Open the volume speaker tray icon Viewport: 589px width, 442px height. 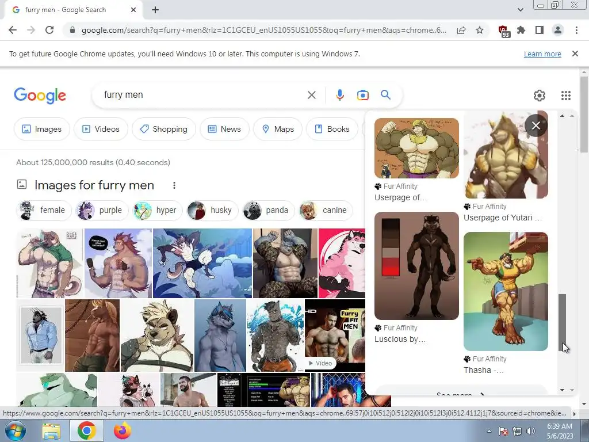coord(530,430)
